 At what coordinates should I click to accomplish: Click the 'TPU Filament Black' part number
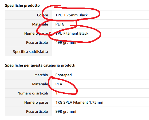point(72,33)
